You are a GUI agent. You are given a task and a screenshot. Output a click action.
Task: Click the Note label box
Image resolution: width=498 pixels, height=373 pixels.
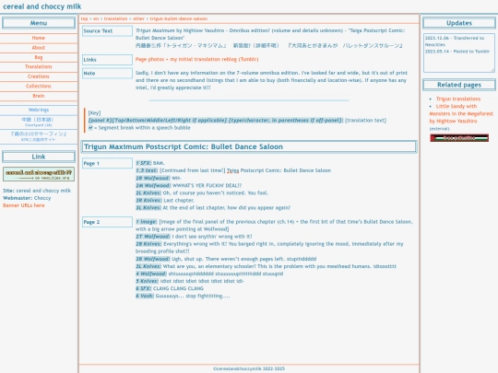107,74
